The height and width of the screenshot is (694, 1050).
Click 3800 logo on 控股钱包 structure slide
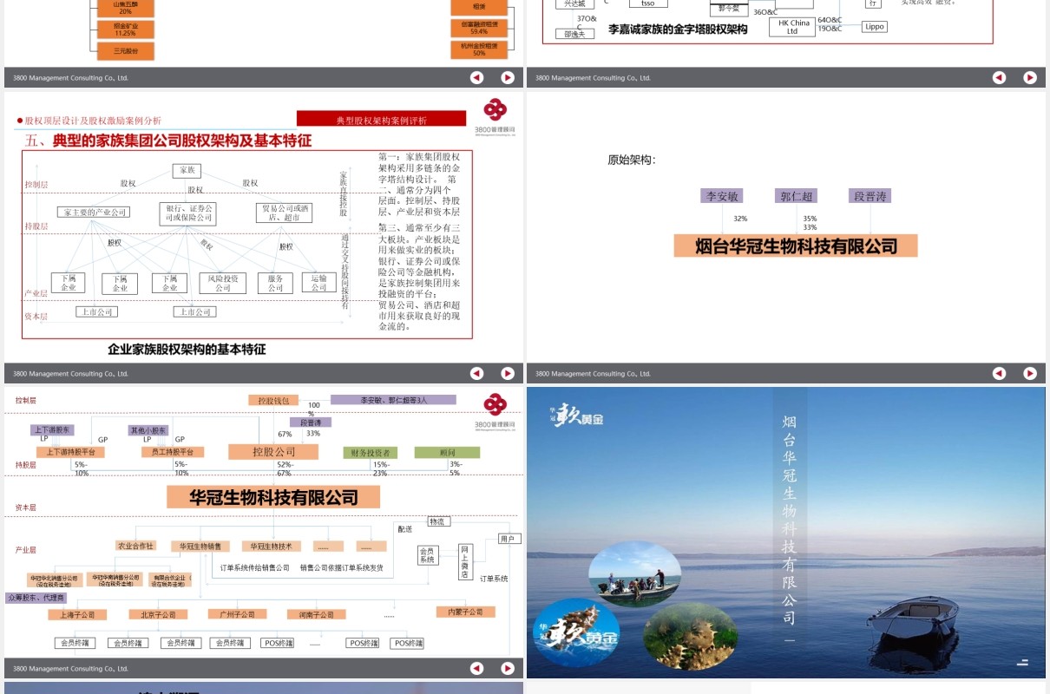495,411
